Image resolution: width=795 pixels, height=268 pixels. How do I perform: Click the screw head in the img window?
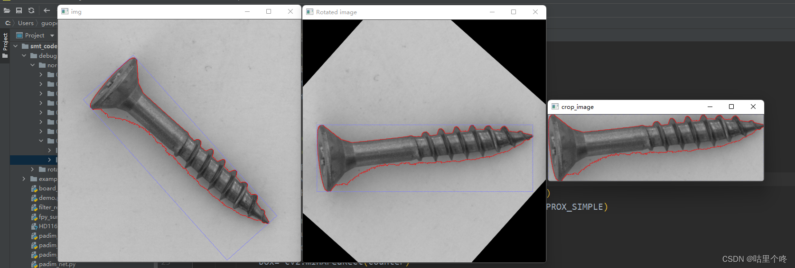tap(116, 85)
